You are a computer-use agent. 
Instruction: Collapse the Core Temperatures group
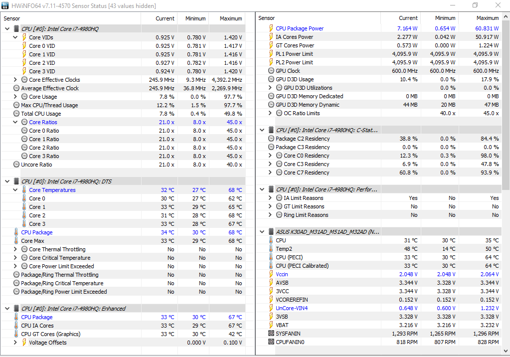point(15,190)
